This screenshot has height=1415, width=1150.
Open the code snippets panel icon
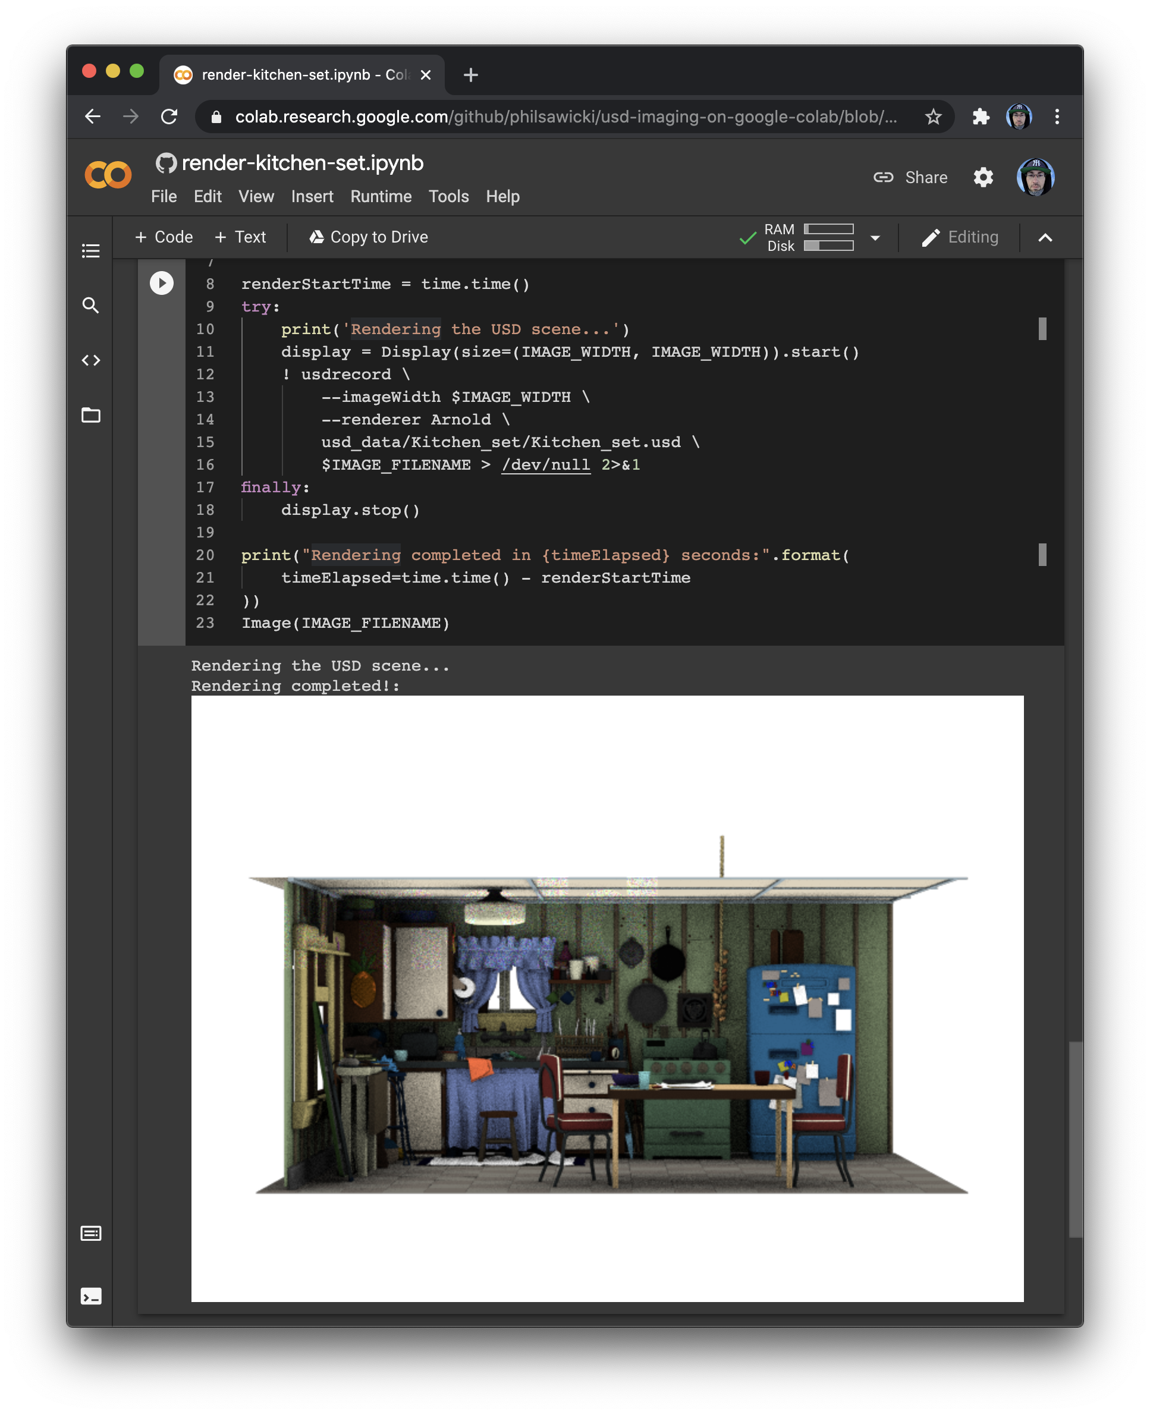click(91, 360)
